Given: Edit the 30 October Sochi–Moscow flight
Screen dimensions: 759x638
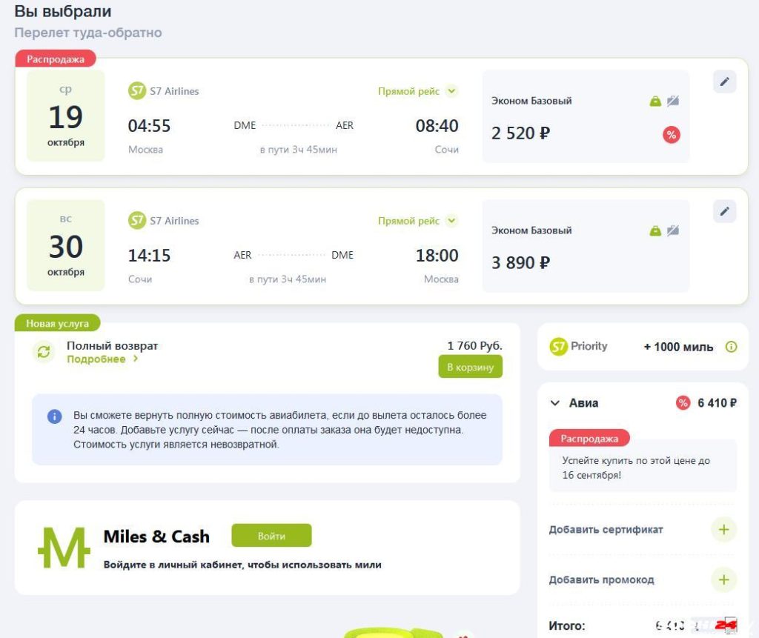Looking at the screenshot, I should [724, 211].
